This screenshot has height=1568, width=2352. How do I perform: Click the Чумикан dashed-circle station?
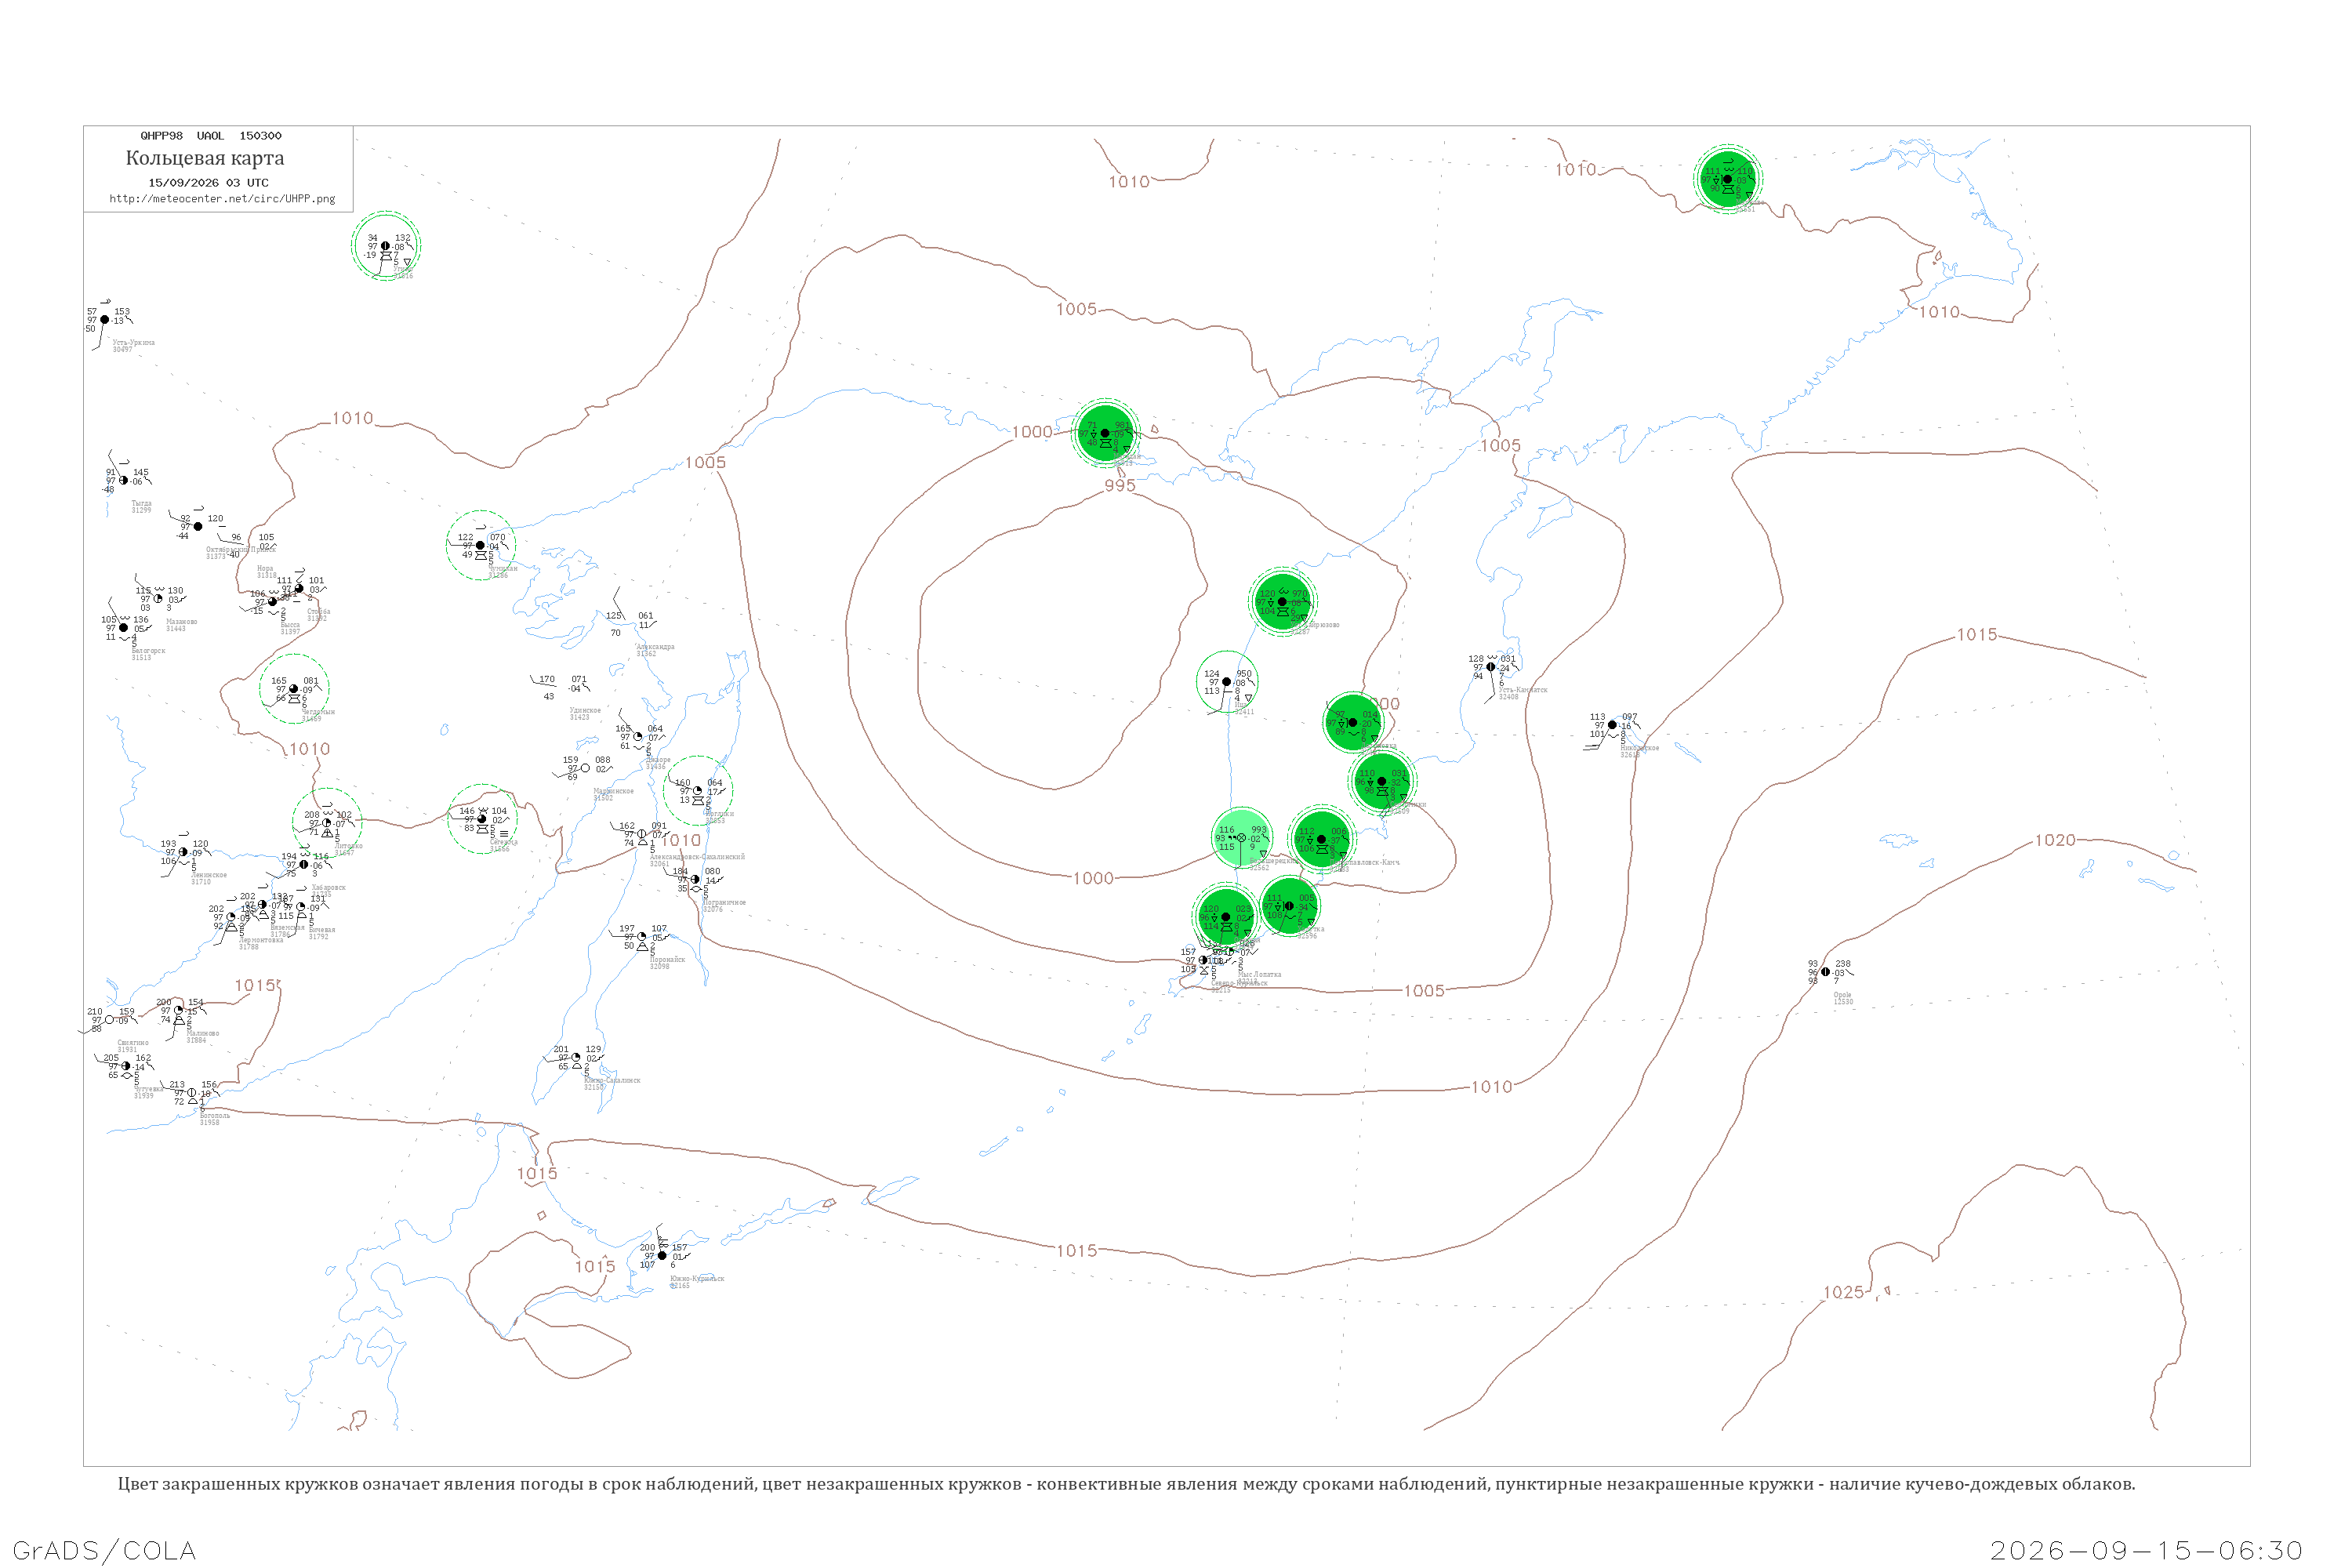[x=481, y=545]
